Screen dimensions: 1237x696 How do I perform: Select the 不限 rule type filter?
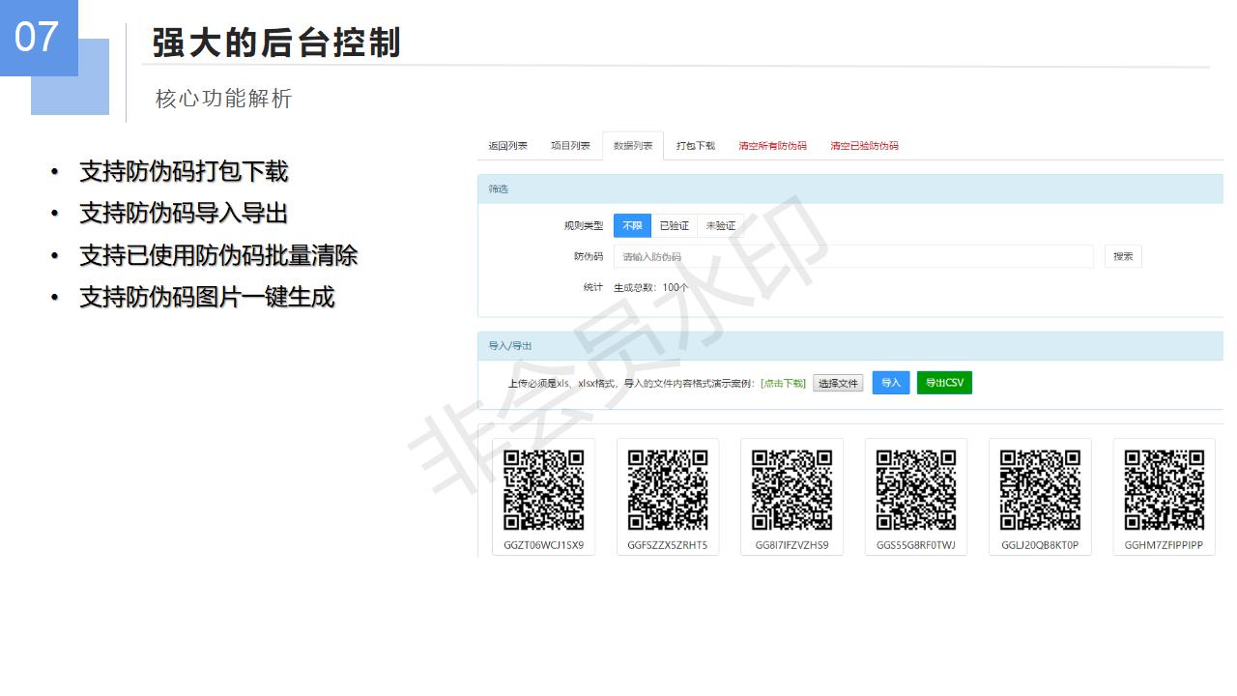pos(632,226)
